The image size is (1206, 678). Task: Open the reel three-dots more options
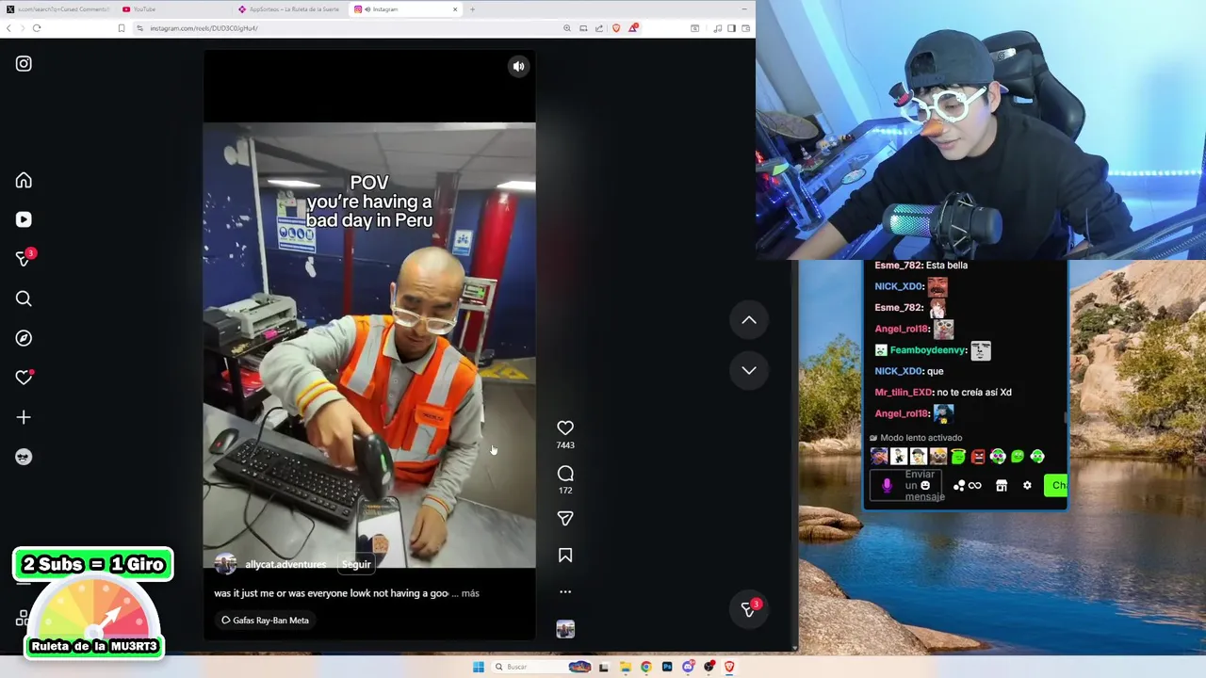pos(565,592)
